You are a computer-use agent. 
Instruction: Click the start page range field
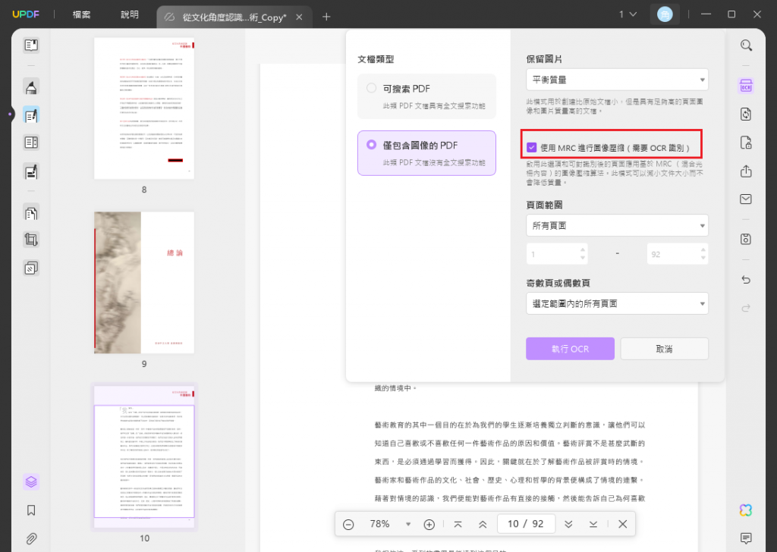[556, 254]
